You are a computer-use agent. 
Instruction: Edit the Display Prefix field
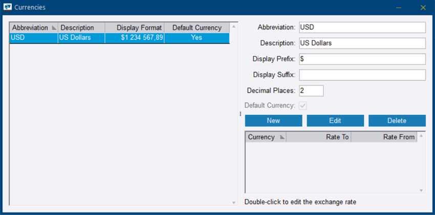tap(362, 59)
